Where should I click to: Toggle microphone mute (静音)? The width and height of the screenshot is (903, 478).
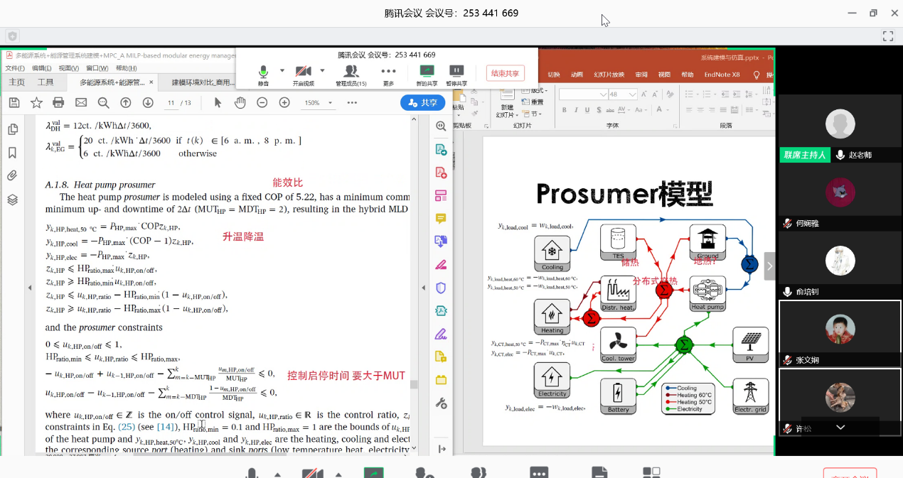(263, 75)
